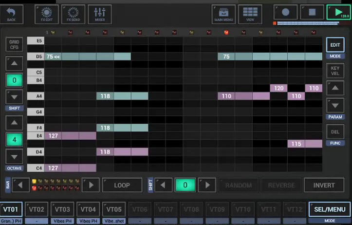
Task: Open the View selector
Action: 250,14
